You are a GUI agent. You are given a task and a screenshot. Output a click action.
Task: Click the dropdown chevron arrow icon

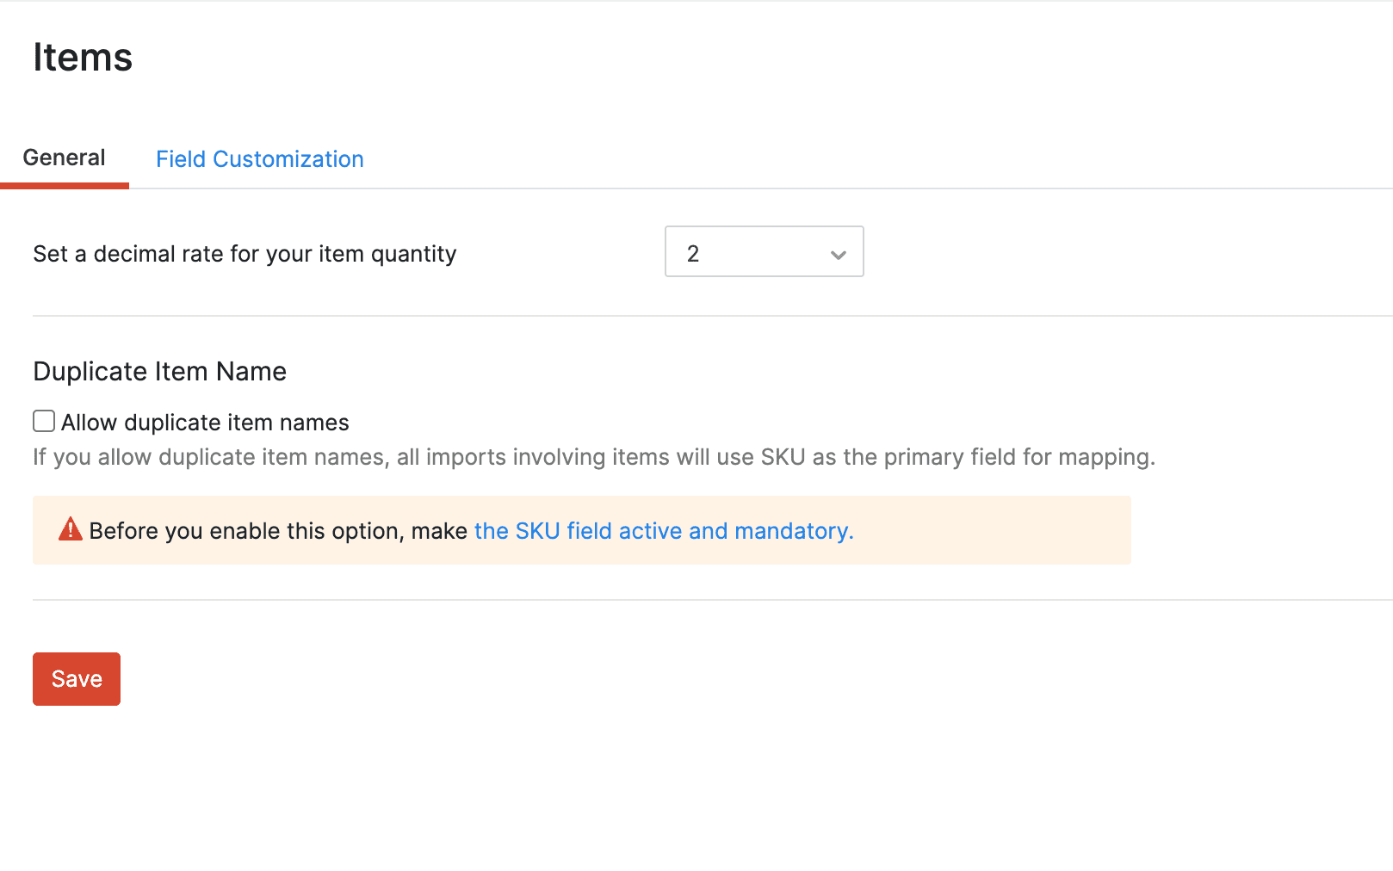point(838,255)
